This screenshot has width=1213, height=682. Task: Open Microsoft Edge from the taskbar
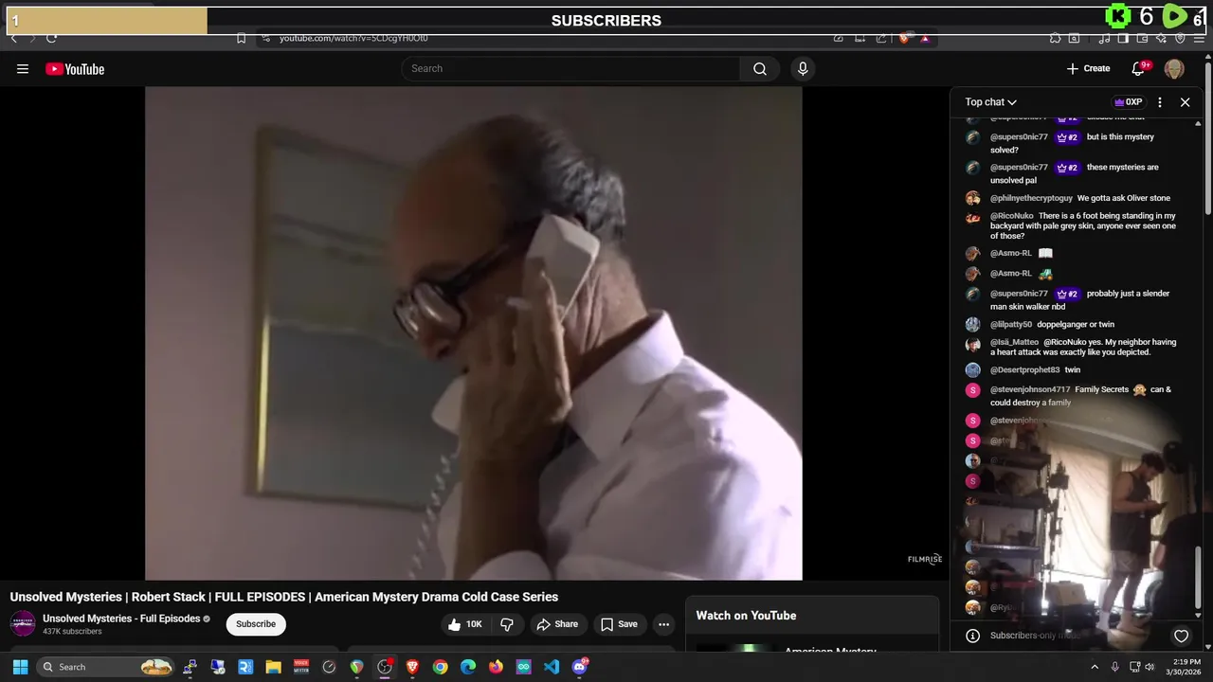468,667
